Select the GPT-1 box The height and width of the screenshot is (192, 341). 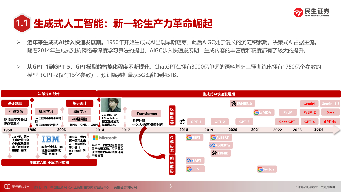click(x=196, y=122)
